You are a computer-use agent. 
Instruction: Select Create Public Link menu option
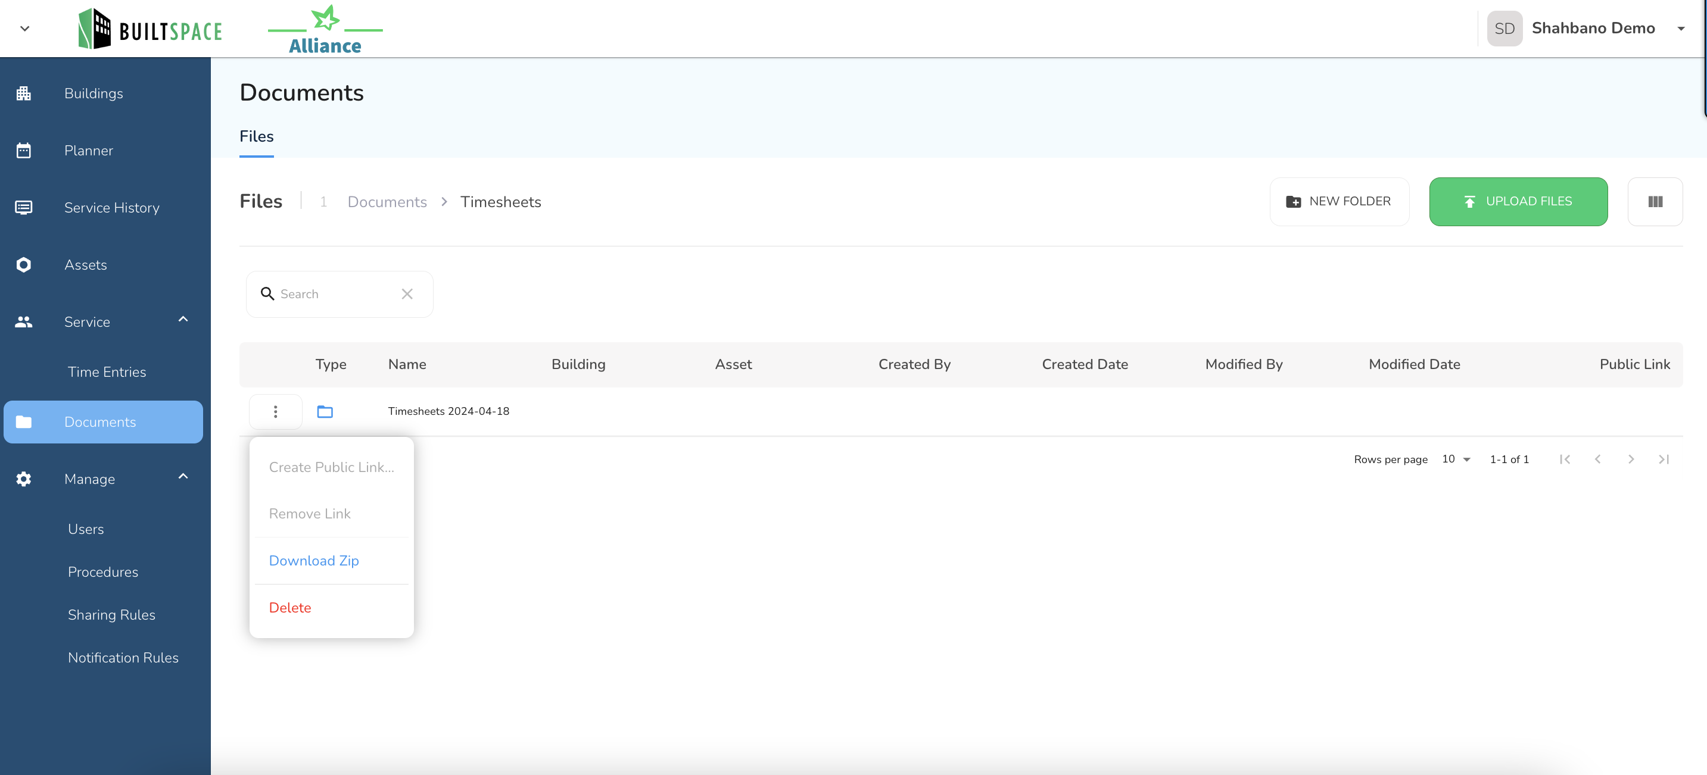click(x=331, y=467)
